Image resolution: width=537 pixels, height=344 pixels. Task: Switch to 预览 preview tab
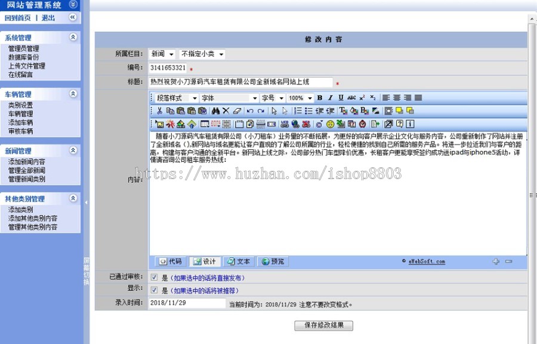273,262
